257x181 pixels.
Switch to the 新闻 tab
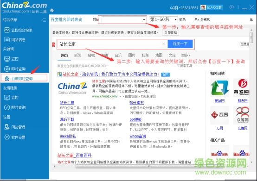pos(77,55)
